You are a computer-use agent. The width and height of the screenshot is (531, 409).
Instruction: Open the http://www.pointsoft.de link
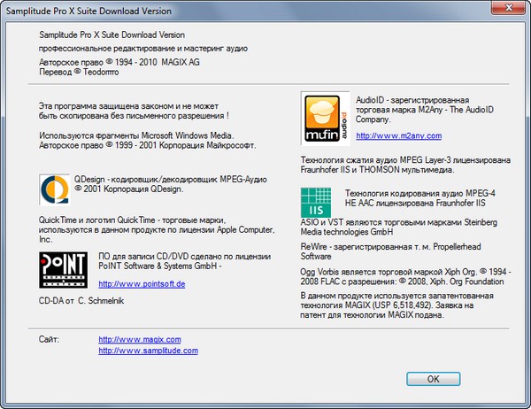coord(142,284)
